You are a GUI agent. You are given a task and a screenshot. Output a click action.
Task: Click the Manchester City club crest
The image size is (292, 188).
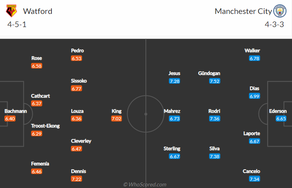pyautogui.click(x=279, y=11)
